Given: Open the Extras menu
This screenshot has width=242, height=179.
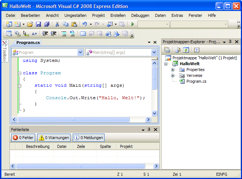Looking at the screenshot, I should click(x=177, y=15).
